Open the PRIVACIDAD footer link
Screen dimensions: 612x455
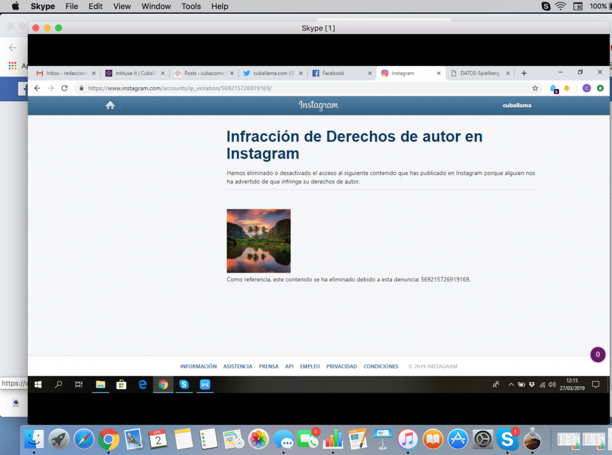coord(341,367)
